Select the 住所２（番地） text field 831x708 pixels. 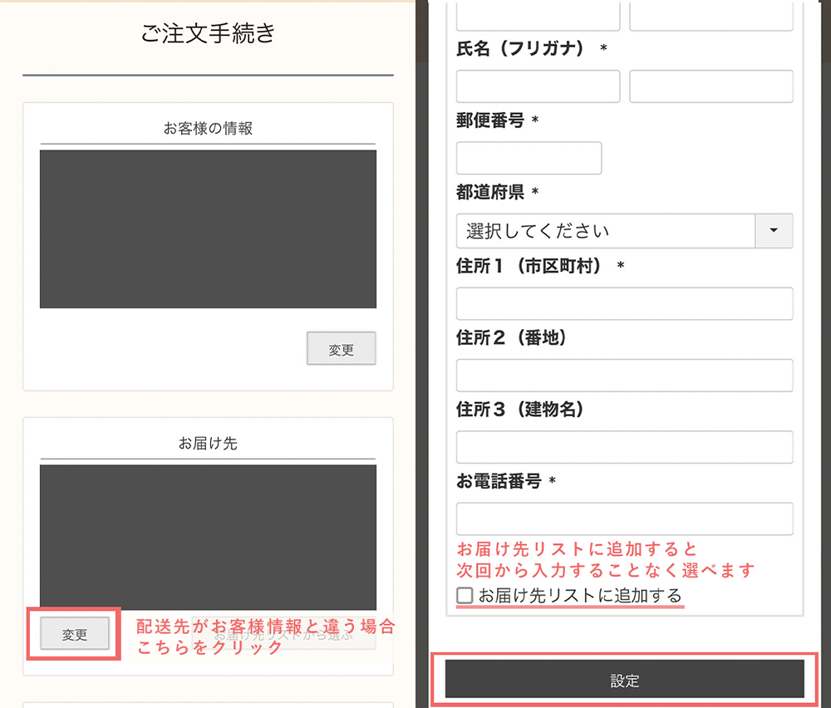[x=624, y=375]
